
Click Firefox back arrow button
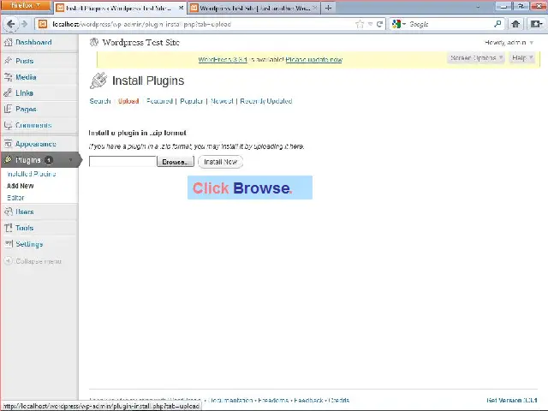[11, 24]
